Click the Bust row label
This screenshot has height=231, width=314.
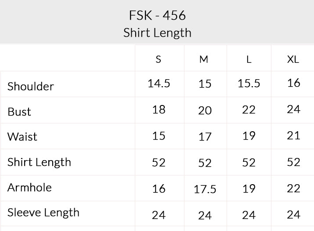pos(19,112)
